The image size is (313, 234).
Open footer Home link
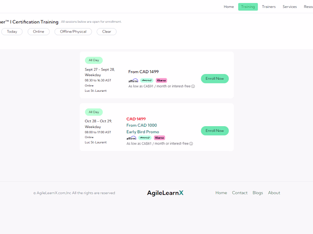221,193
